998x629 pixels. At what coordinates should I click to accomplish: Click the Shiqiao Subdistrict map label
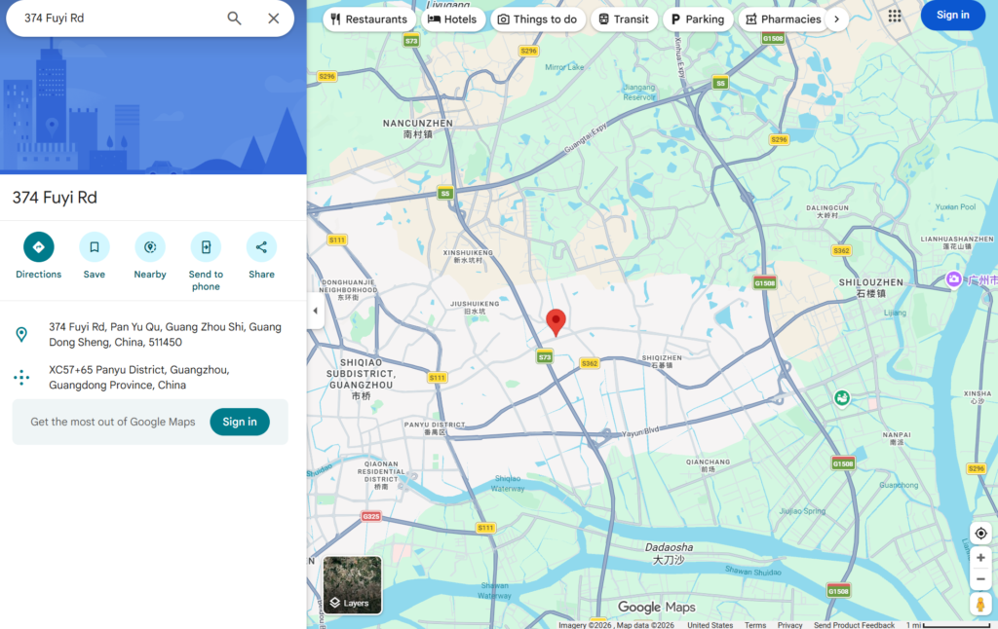[361, 379]
